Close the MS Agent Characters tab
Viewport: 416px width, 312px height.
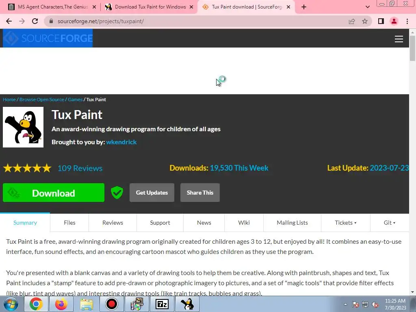(x=94, y=7)
